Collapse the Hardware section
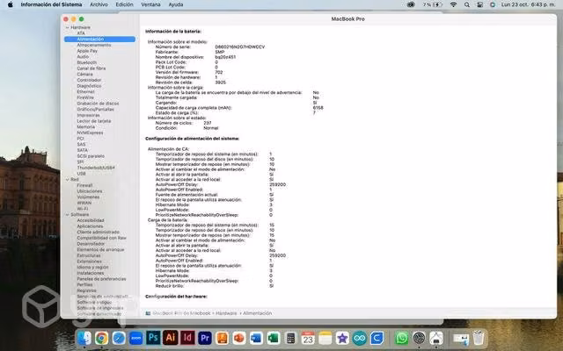This screenshot has height=351, width=563. coord(67,27)
